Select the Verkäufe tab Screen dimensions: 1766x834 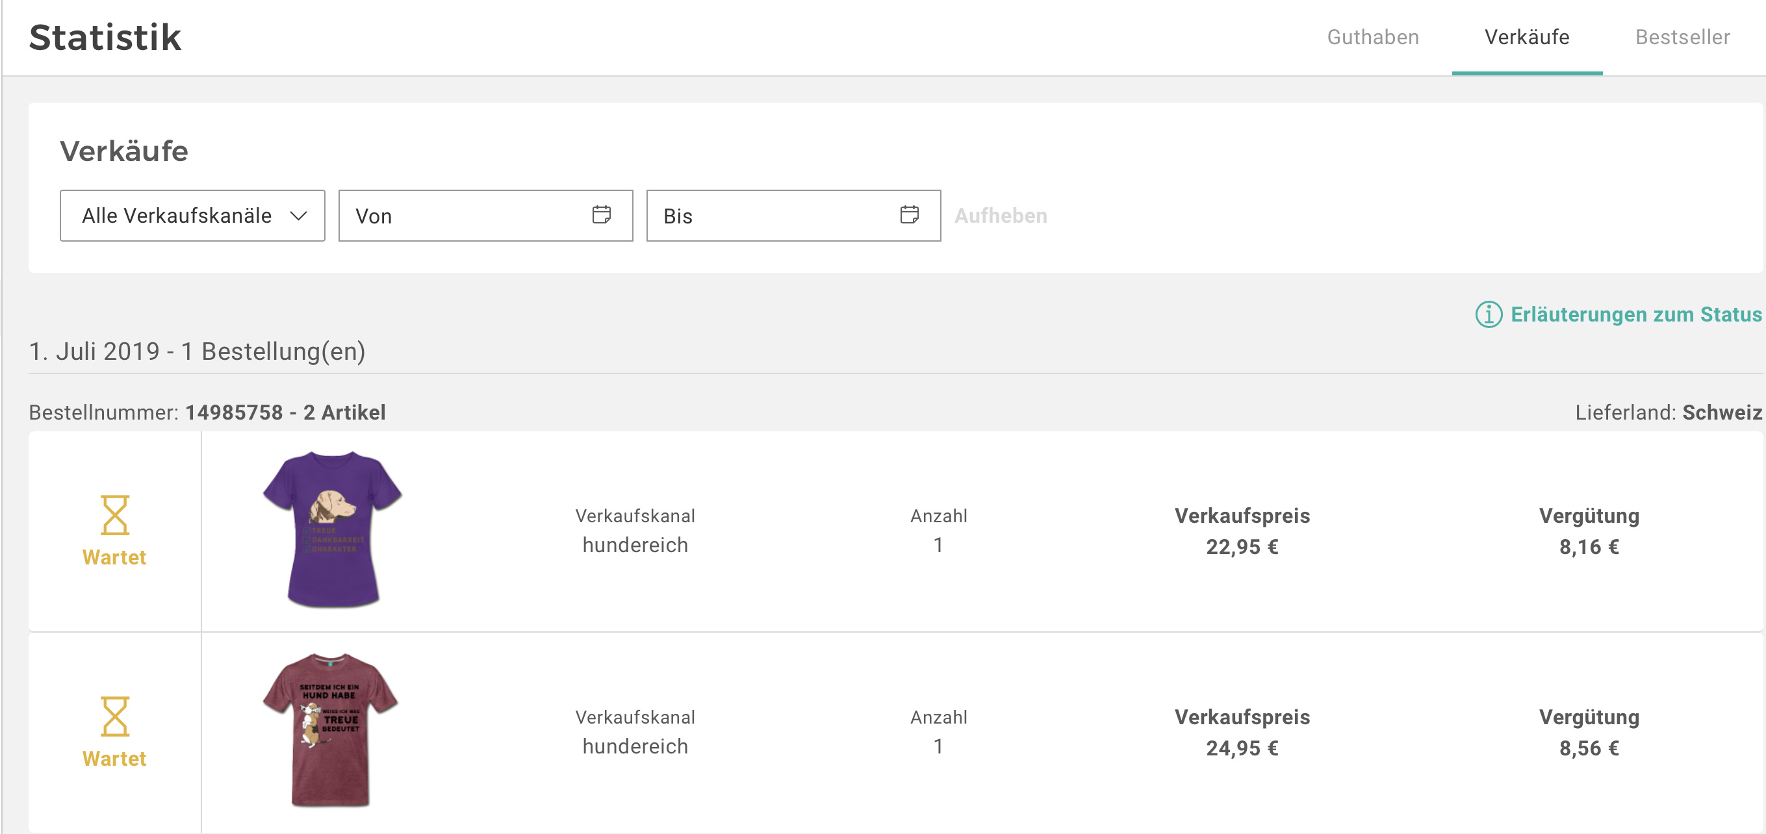tap(1527, 37)
